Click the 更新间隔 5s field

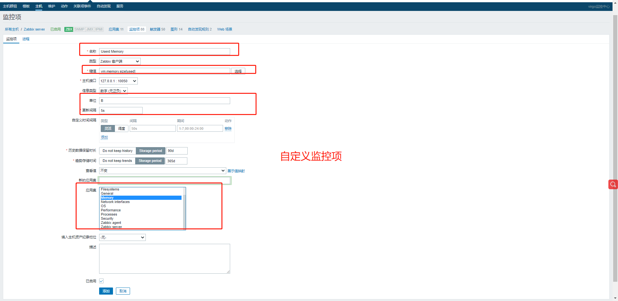[121, 111]
